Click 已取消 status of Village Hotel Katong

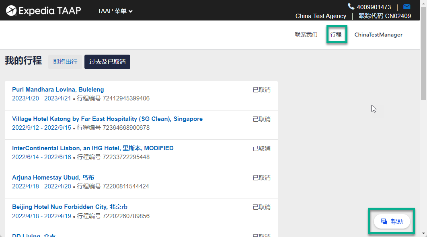point(261,119)
